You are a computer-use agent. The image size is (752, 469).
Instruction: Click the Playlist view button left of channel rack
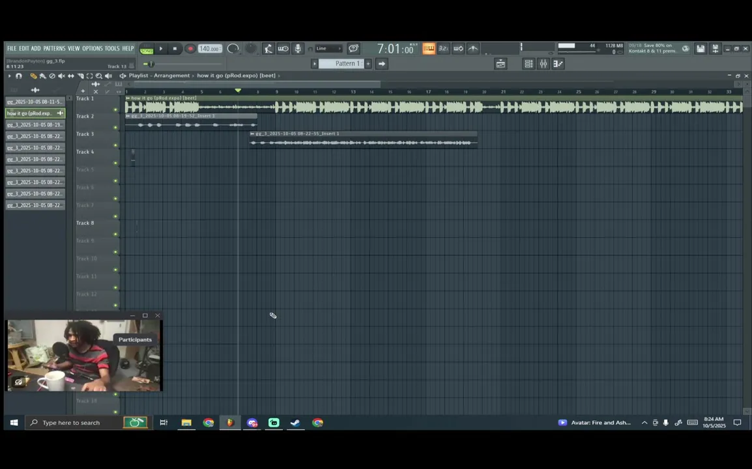(x=500, y=64)
